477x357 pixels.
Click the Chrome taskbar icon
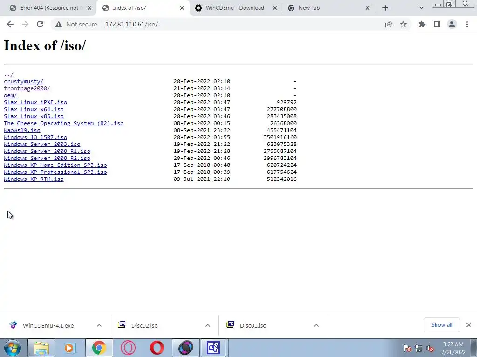click(x=99, y=348)
